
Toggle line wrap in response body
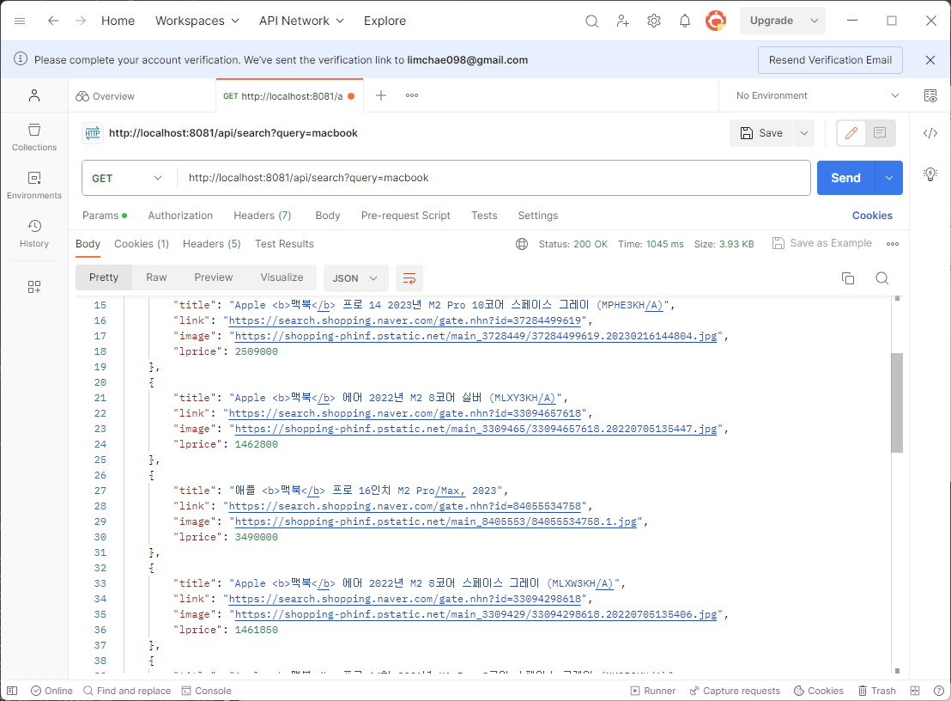pyautogui.click(x=409, y=278)
